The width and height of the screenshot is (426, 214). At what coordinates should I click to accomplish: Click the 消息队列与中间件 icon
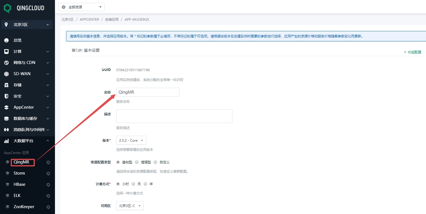6,130
